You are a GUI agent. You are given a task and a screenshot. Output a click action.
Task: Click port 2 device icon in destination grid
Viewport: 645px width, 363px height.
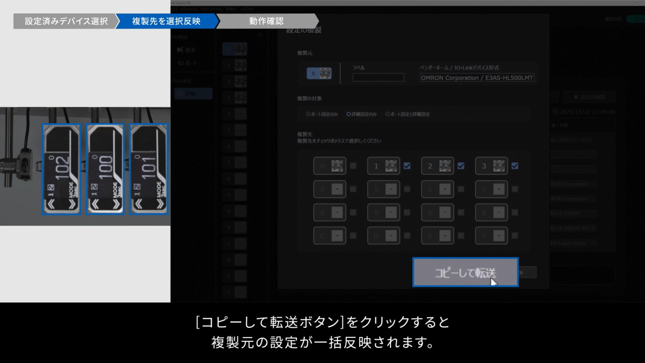(444, 166)
